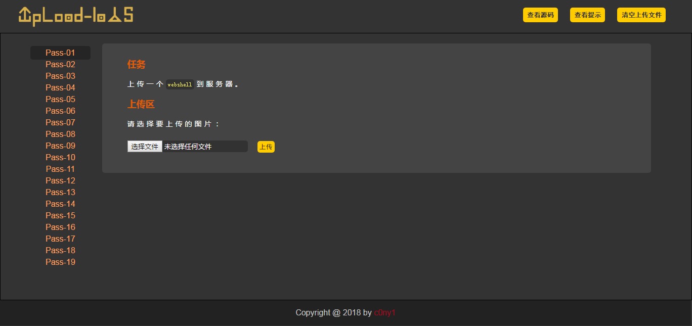
Task: Open Pass-02 level
Action: point(60,64)
